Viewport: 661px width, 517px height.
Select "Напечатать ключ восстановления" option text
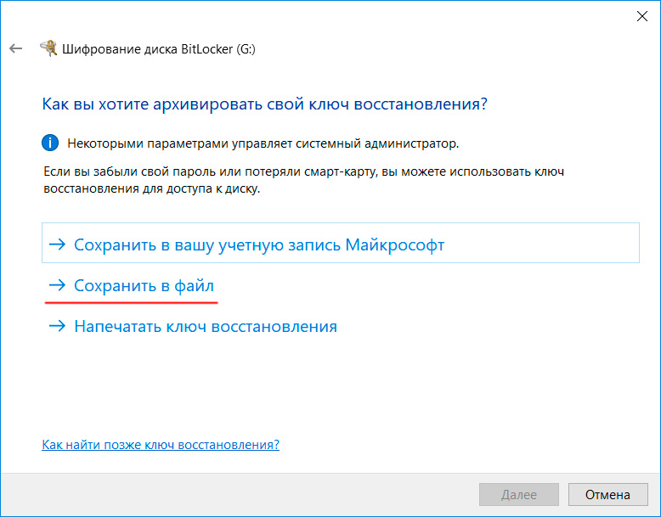coord(206,326)
